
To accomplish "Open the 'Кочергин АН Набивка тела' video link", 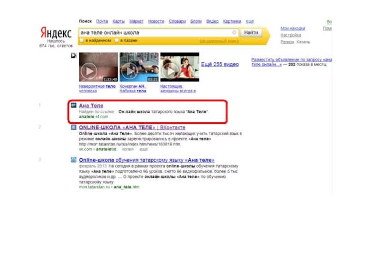I will [x=133, y=89].
